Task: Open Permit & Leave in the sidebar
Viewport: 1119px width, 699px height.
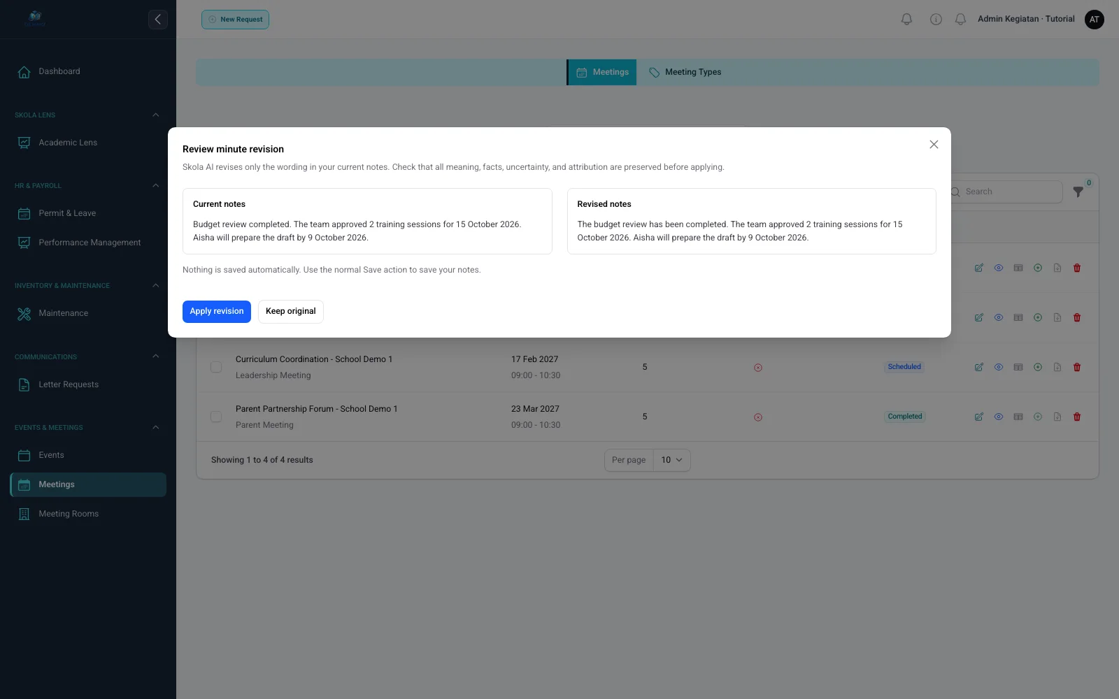Action: [x=88, y=213]
